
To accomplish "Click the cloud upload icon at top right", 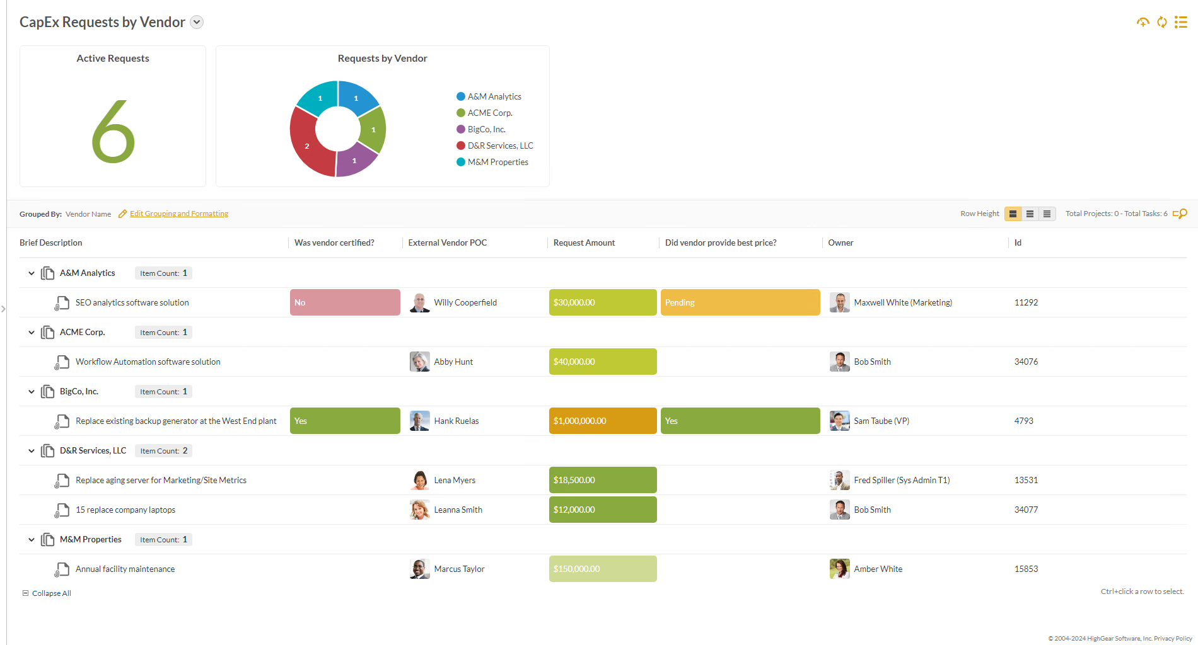I will pos(1143,22).
